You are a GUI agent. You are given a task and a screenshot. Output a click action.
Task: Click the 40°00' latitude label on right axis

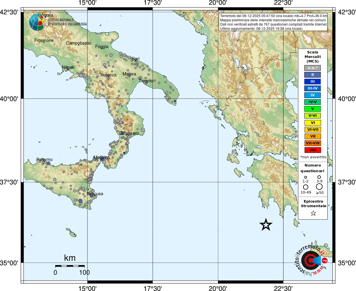point(347,99)
